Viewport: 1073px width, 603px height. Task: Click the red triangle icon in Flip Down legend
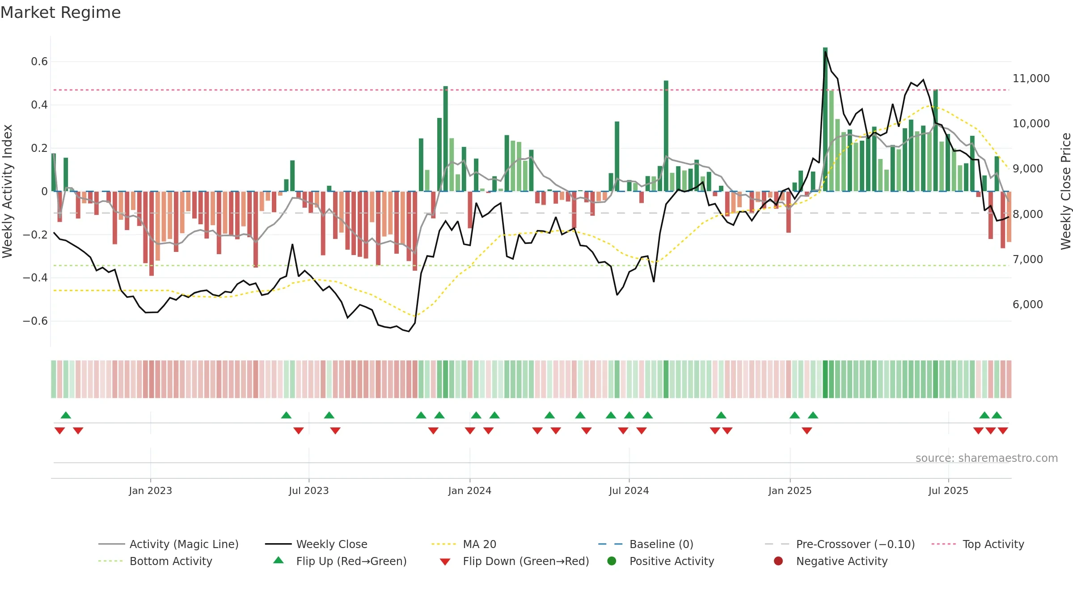point(445,562)
